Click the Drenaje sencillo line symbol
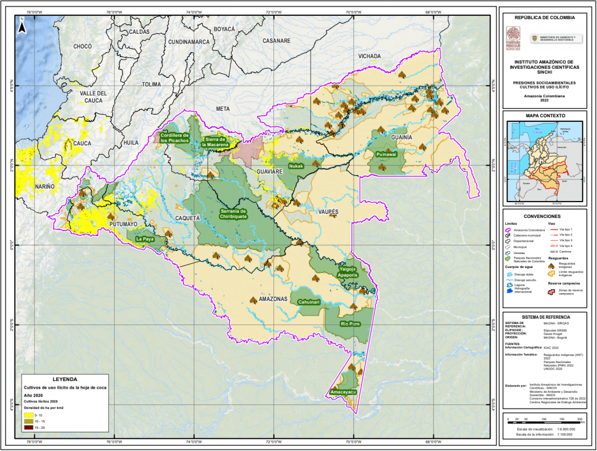The height and width of the screenshot is (451, 597). (x=509, y=280)
